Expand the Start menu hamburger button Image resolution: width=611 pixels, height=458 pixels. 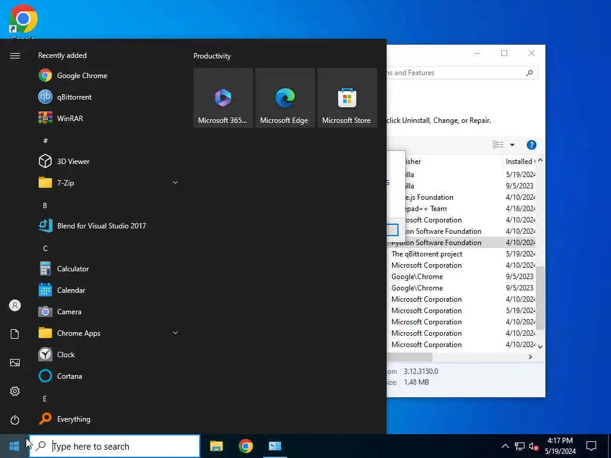(x=15, y=56)
